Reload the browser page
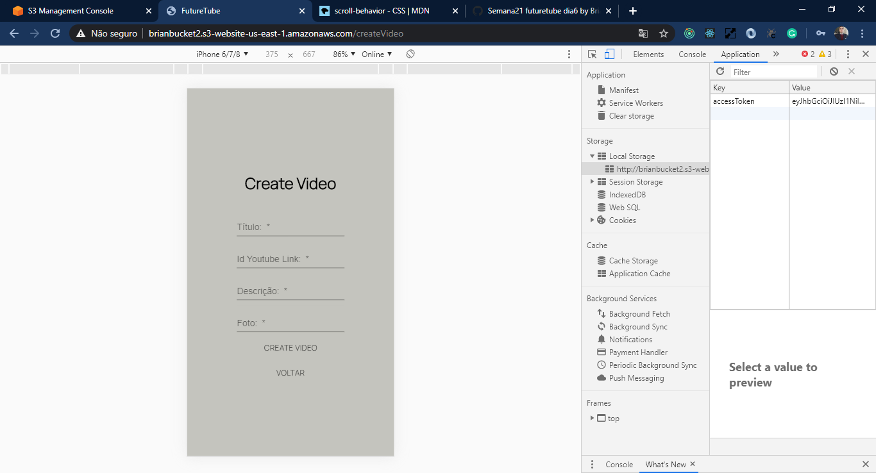This screenshot has width=876, height=473. tap(55, 33)
